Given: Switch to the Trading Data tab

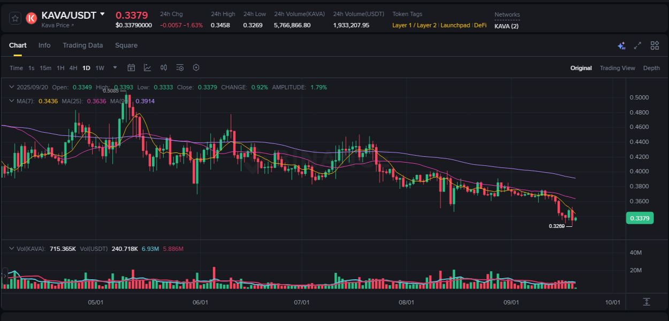Looking at the screenshot, I should point(82,45).
